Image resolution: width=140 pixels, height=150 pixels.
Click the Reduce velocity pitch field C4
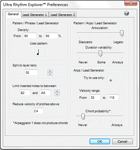38,111
